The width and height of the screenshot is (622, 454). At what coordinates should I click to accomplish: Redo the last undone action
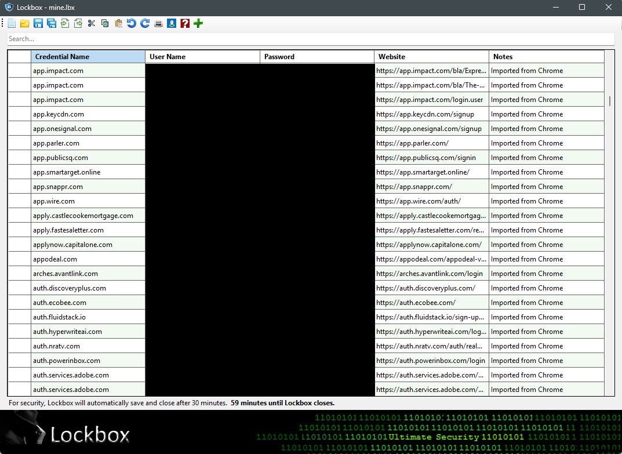(x=144, y=23)
